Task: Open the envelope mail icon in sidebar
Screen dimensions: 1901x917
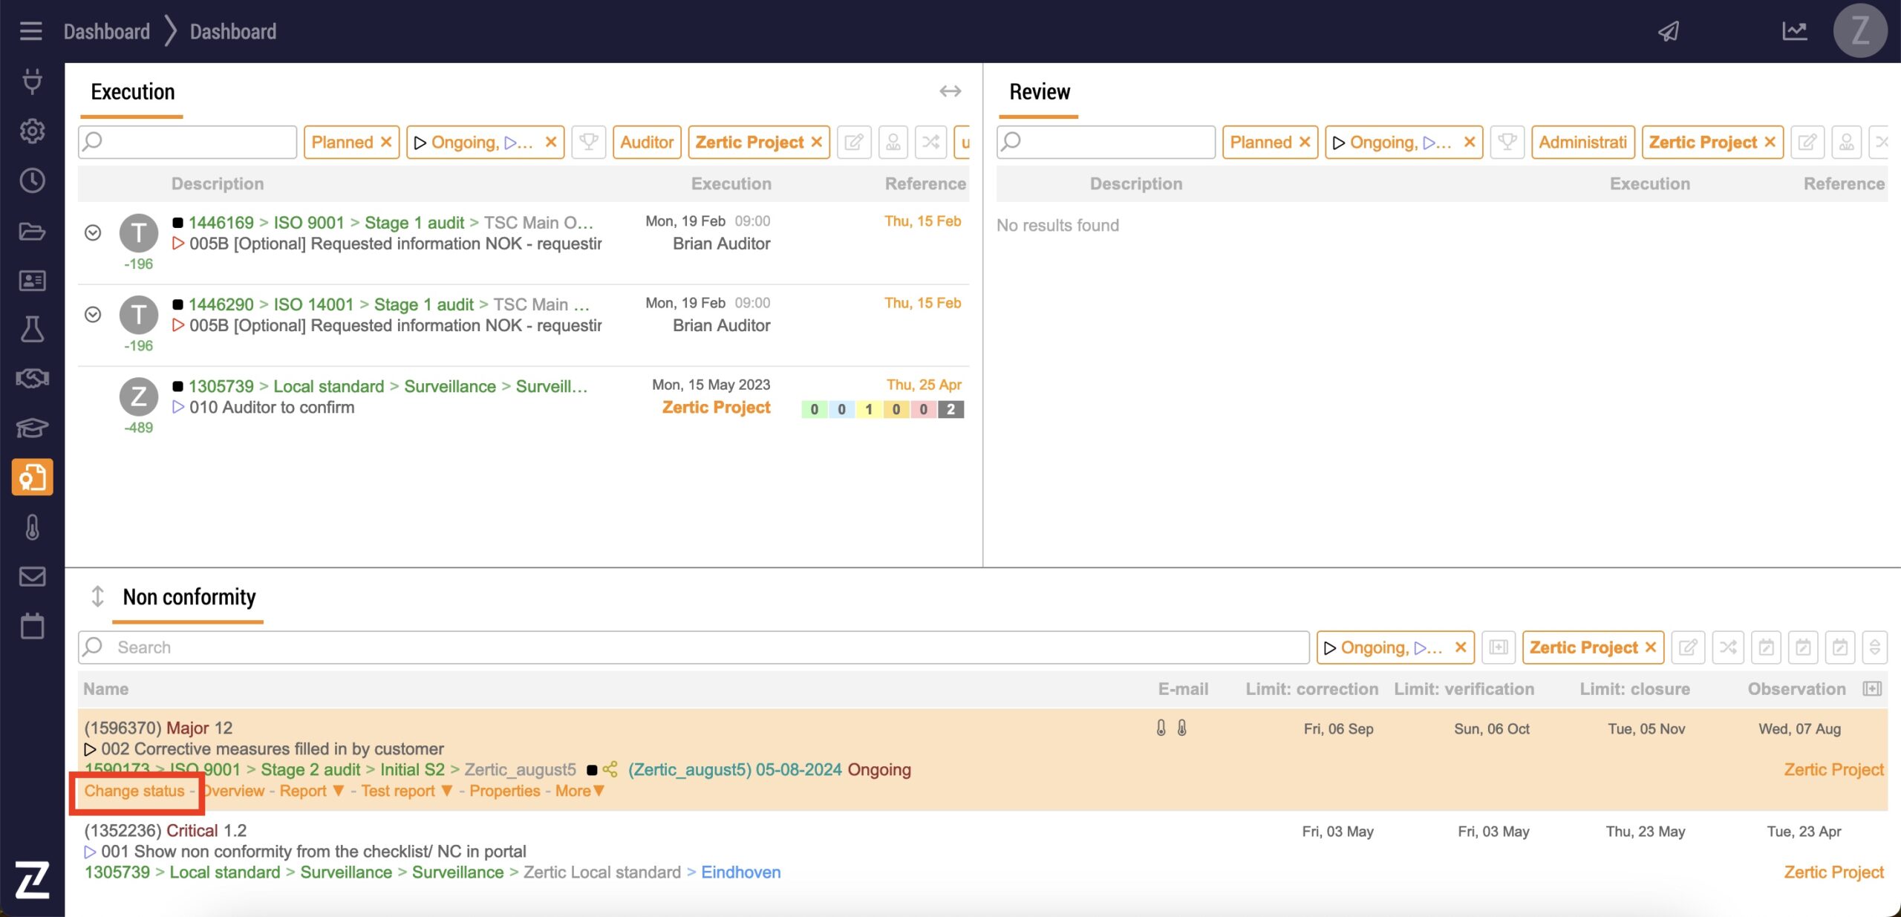Action: 32,577
